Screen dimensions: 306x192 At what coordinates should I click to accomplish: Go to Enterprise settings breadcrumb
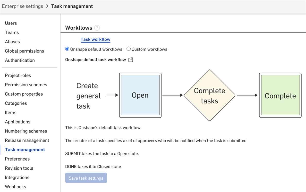click(22, 6)
